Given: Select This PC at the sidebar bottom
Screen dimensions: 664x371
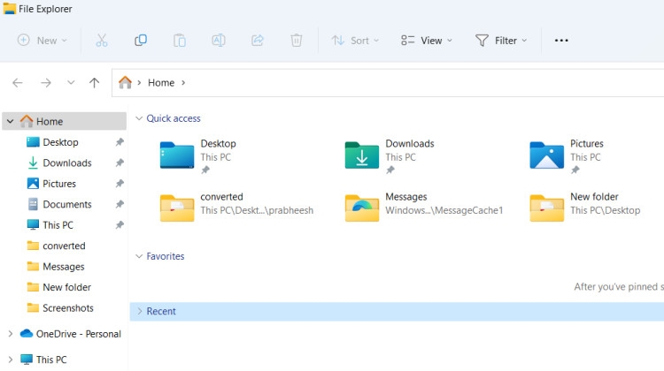Looking at the screenshot, I should click(51, 360).
